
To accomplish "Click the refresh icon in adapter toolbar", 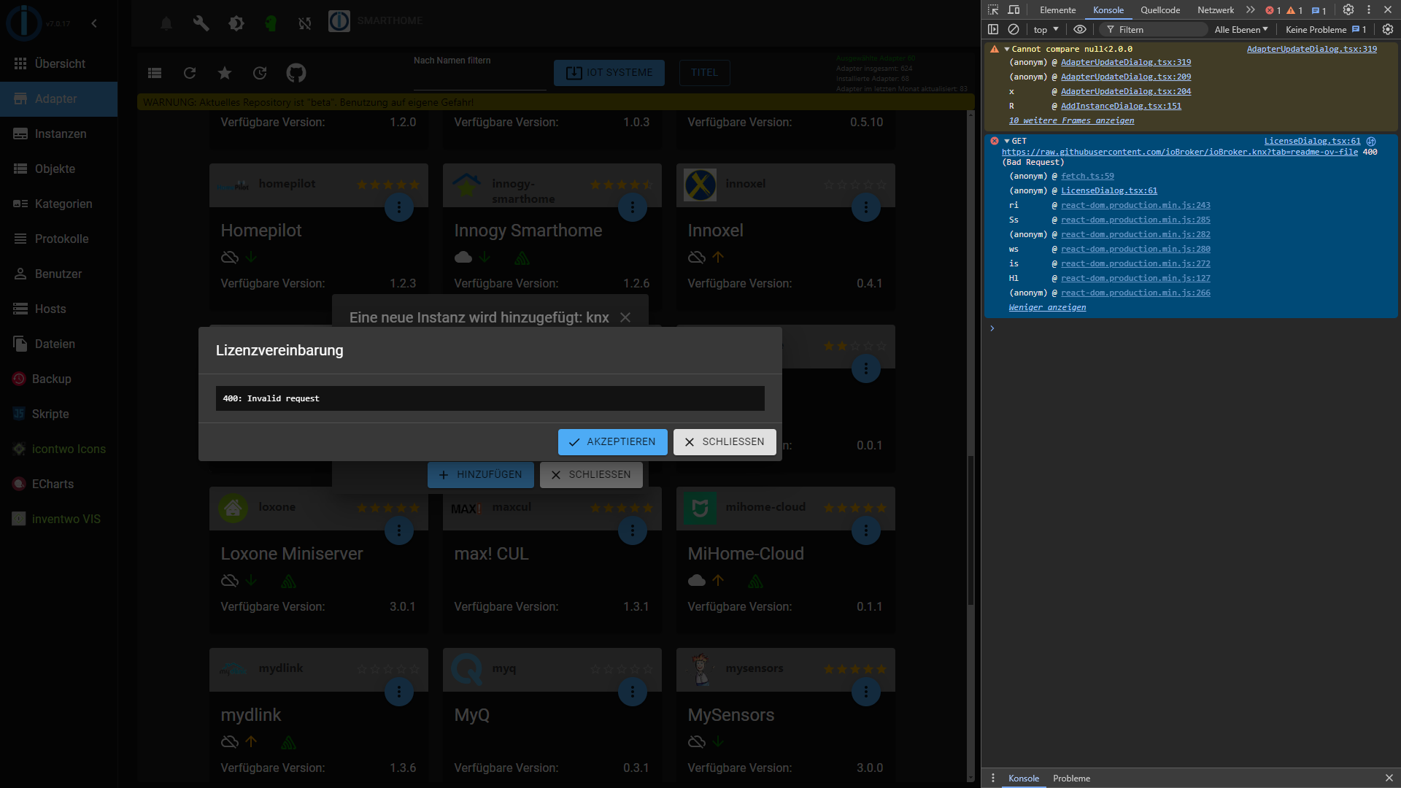I will click(x=190, y=73).
